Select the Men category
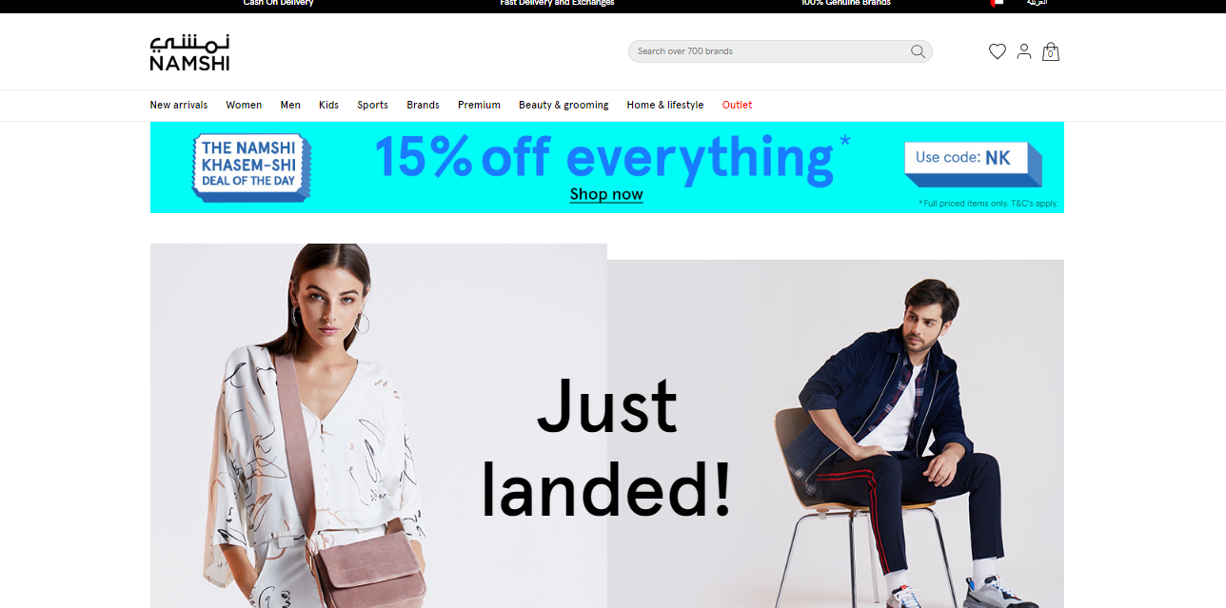Screen dimensions: 1226x608 [x=290, y=105]
